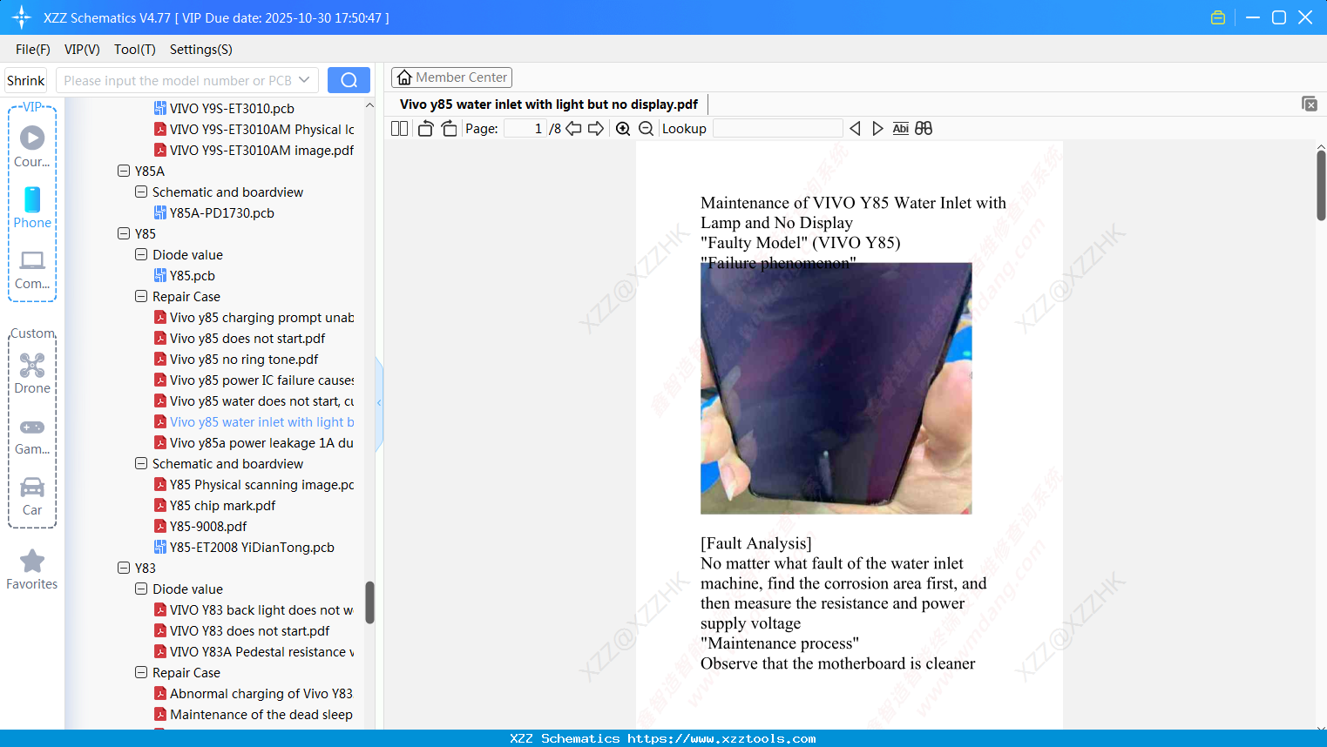Collapse the Y85A tree node
This screenshot has width=1327, height=747.
point(124,171)
